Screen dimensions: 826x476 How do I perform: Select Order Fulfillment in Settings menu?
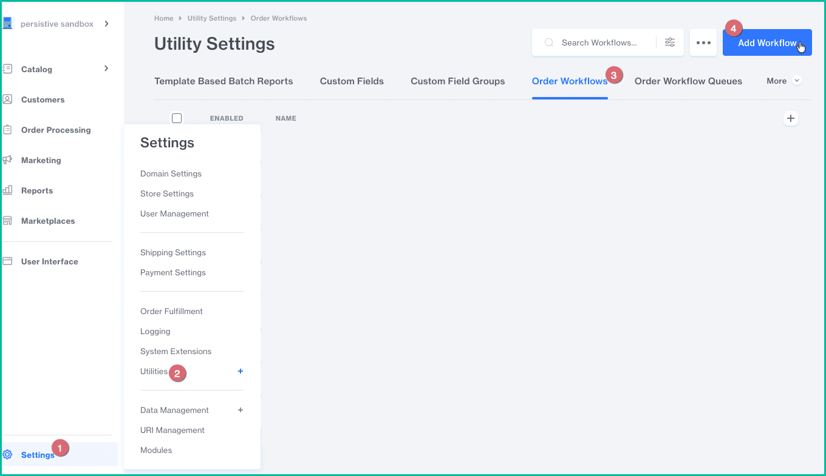tap(171, 311)
